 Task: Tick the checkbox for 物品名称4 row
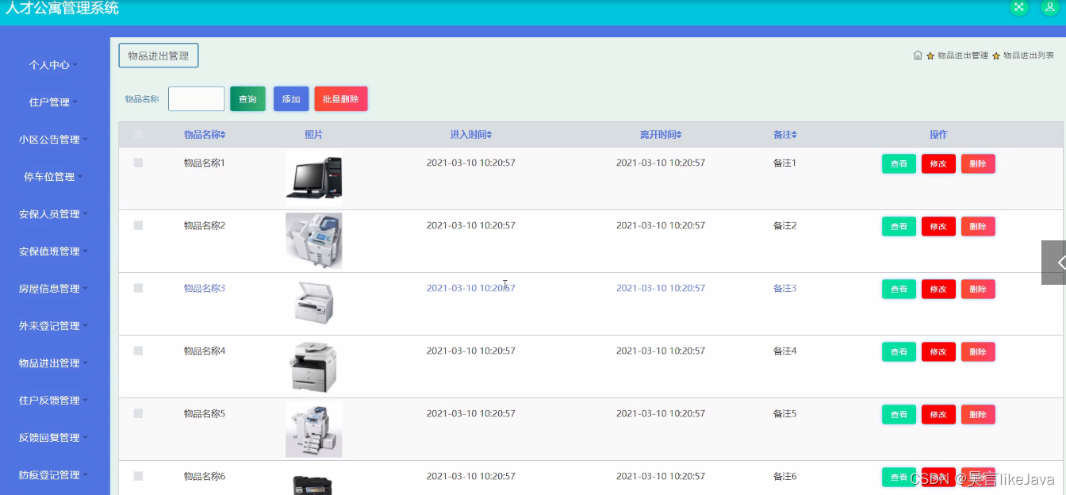tap(138, 351)
